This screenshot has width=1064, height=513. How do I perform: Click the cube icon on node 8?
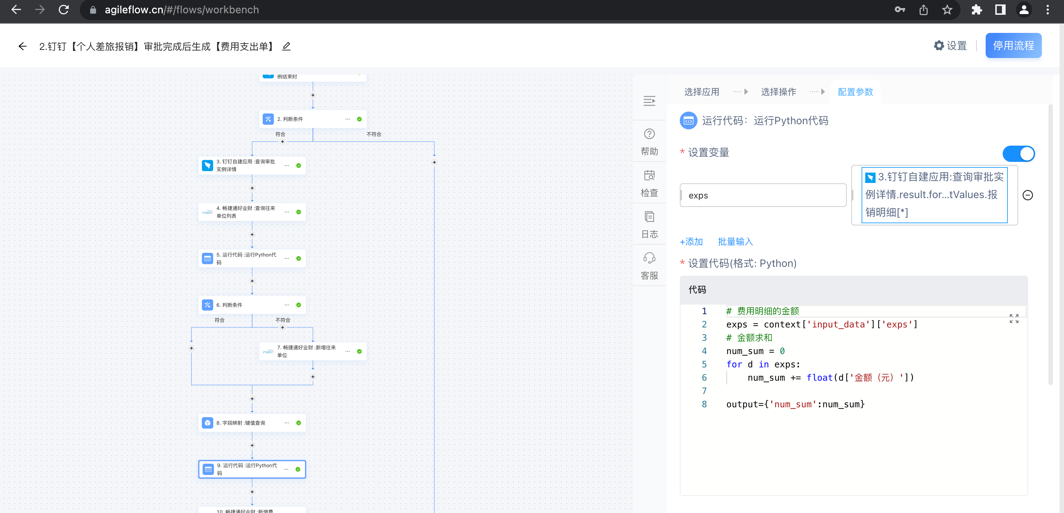[x=207, y=423]
